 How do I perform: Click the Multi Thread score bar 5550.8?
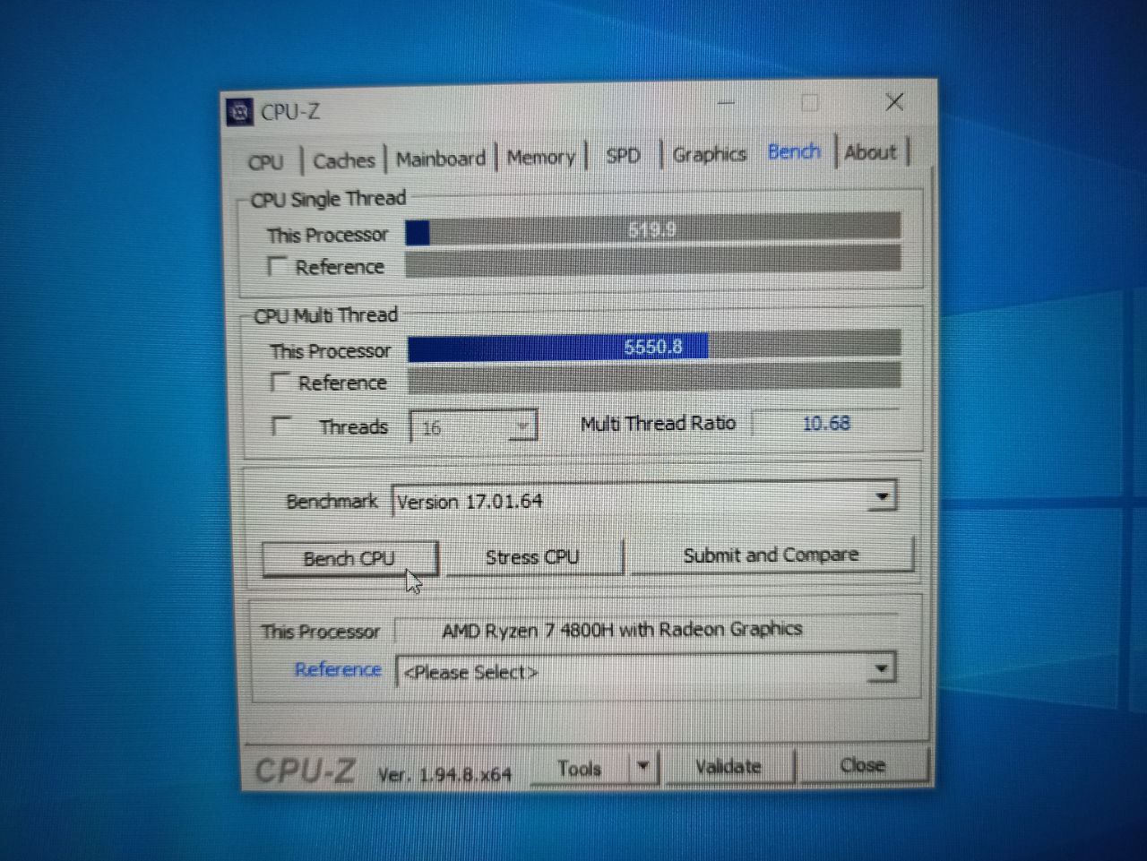coord(653,347)
